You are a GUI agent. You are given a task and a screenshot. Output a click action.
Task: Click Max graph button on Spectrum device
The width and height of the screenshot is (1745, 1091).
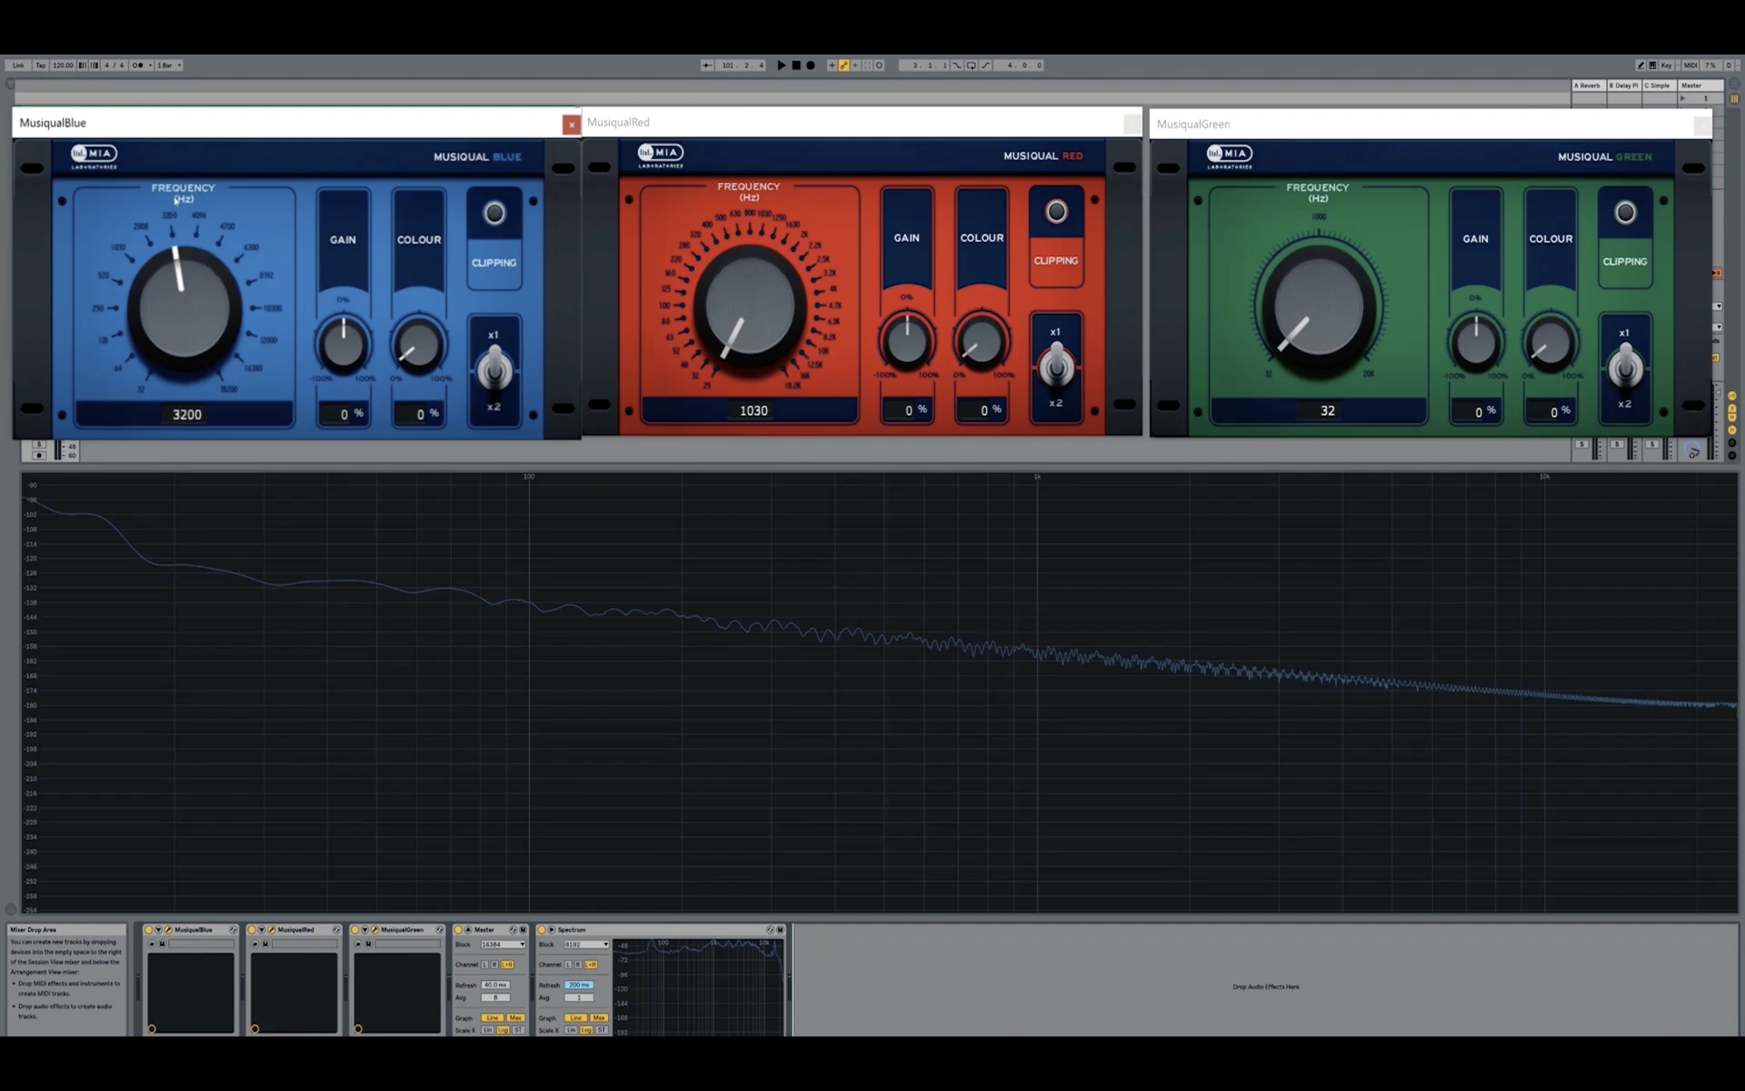(599, 1018)
